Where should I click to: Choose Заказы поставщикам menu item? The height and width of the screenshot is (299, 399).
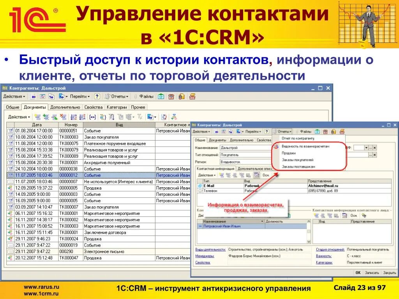tap(298, 167)
